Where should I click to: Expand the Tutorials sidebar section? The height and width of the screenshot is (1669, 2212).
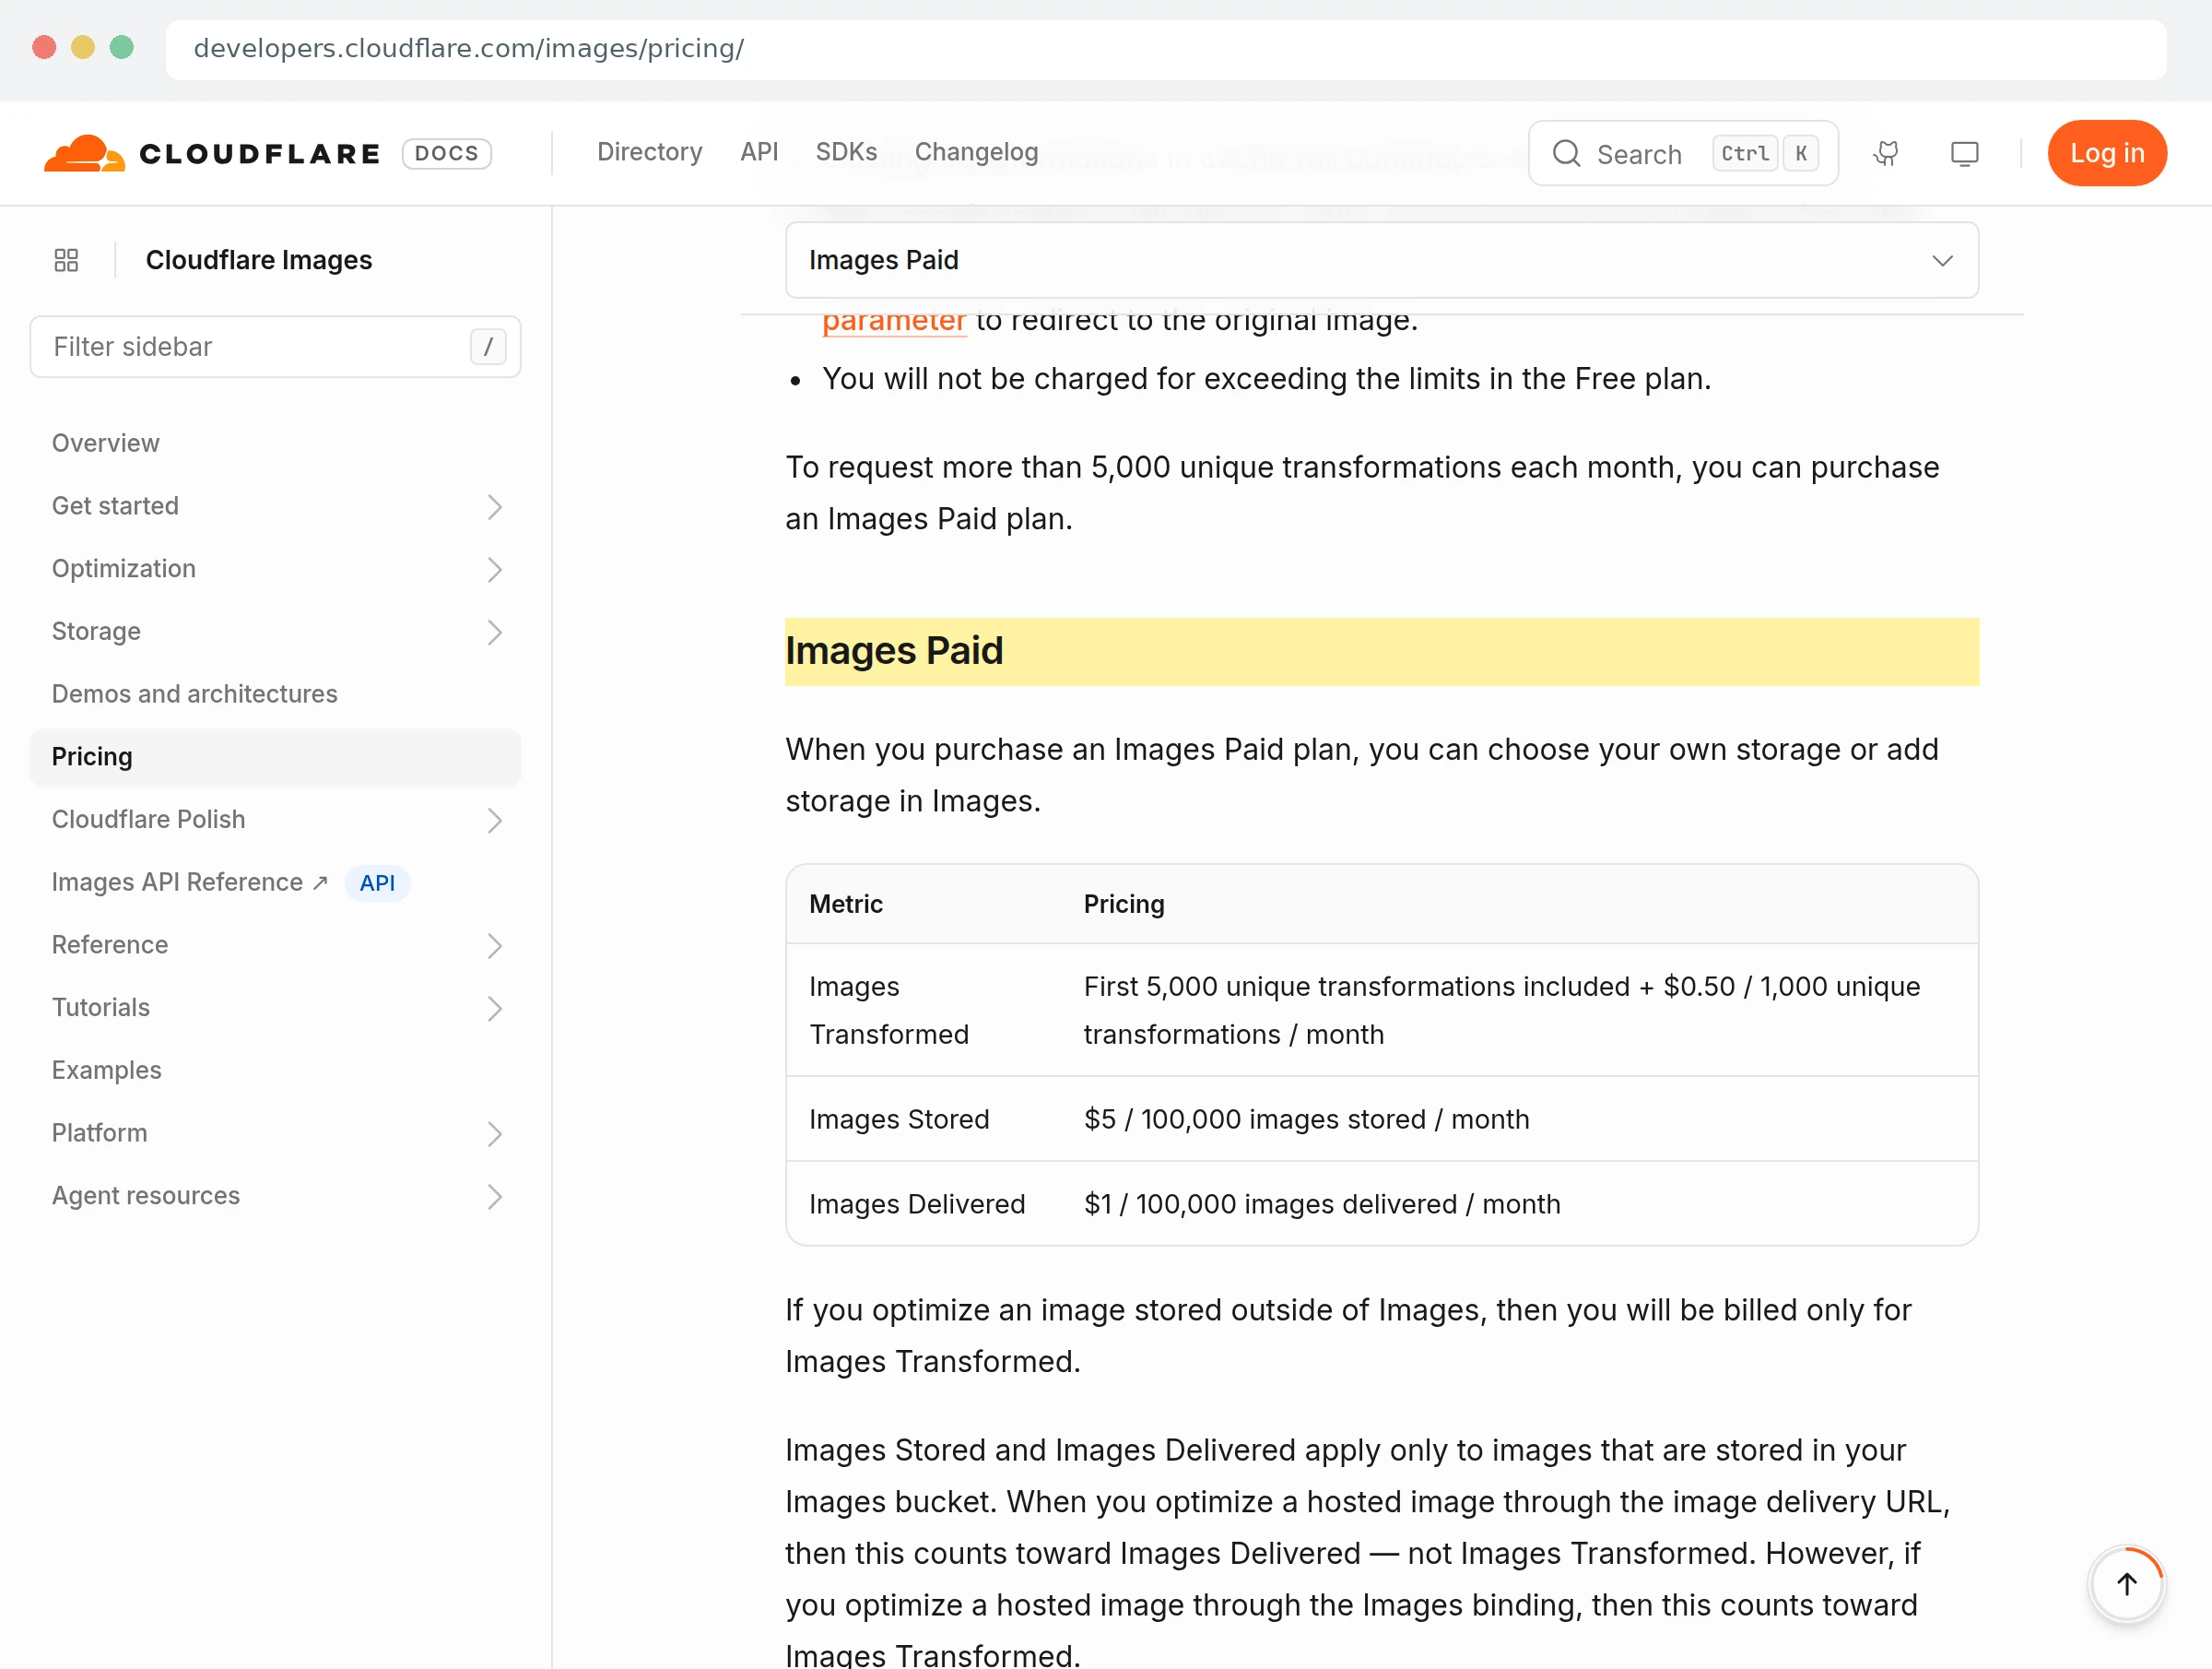[494, 1008]
